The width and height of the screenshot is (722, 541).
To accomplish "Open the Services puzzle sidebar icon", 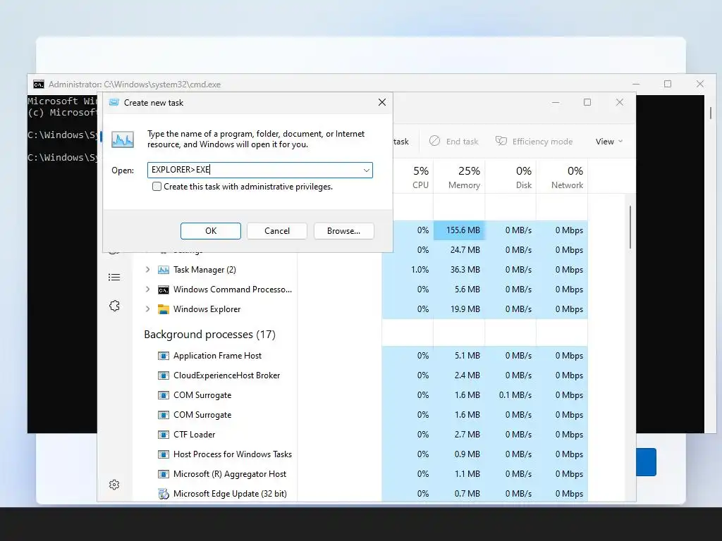I will click(114, 306).
